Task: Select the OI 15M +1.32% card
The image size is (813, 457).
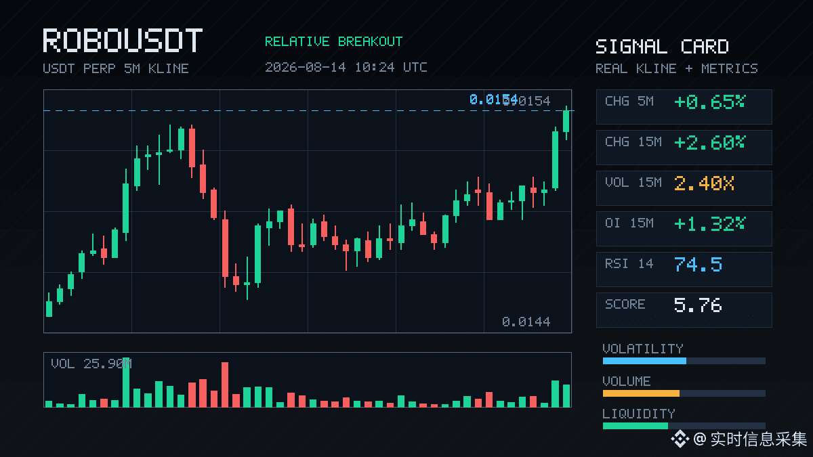Action: click(x=684, y=228)
